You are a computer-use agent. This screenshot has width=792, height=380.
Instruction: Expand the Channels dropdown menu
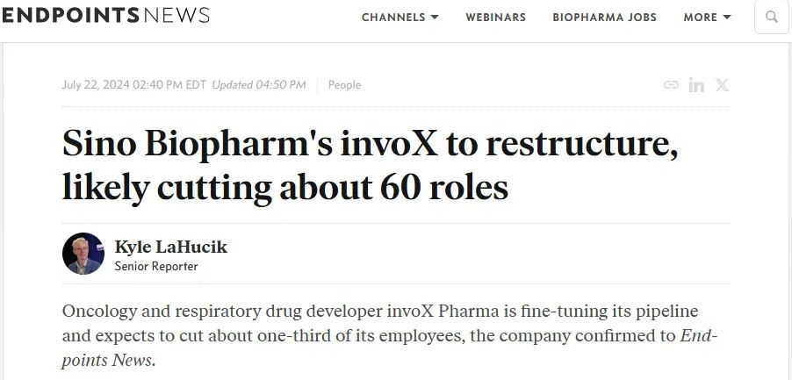pyautogui.click(x=400, y=18)
